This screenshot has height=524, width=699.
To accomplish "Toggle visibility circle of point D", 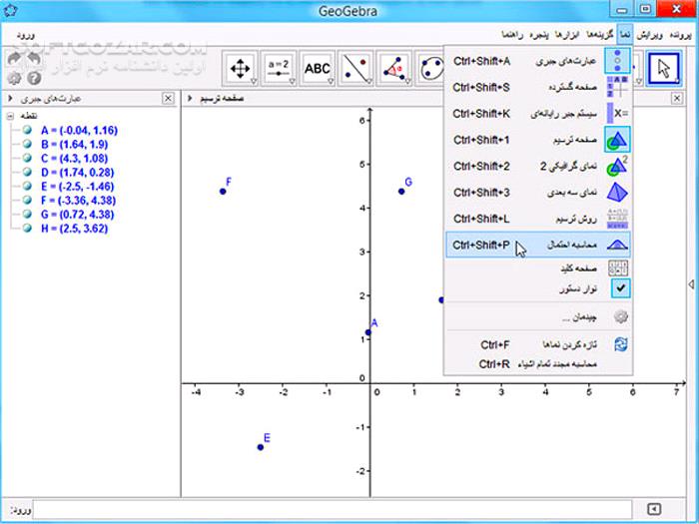I will 28,172.
